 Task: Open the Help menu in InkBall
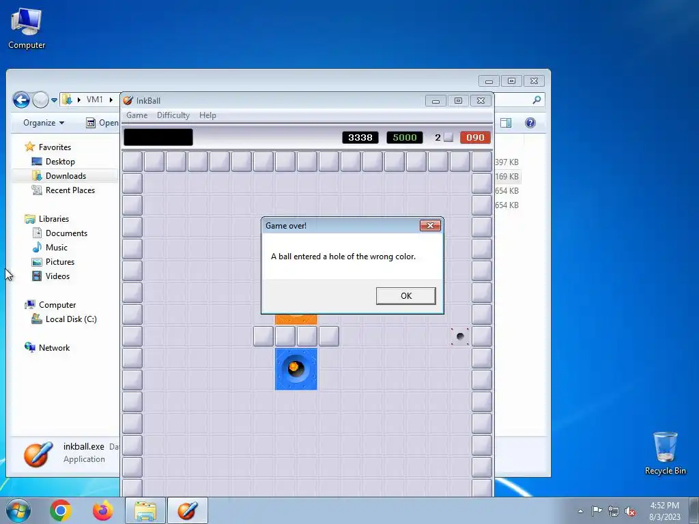click(208, 115)
